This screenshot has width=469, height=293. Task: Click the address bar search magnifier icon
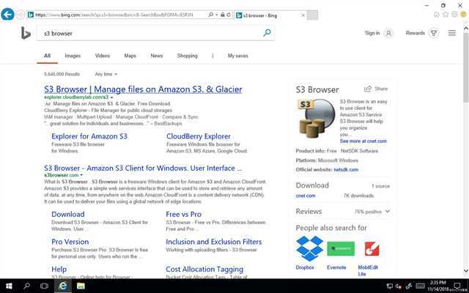(210, 15)
